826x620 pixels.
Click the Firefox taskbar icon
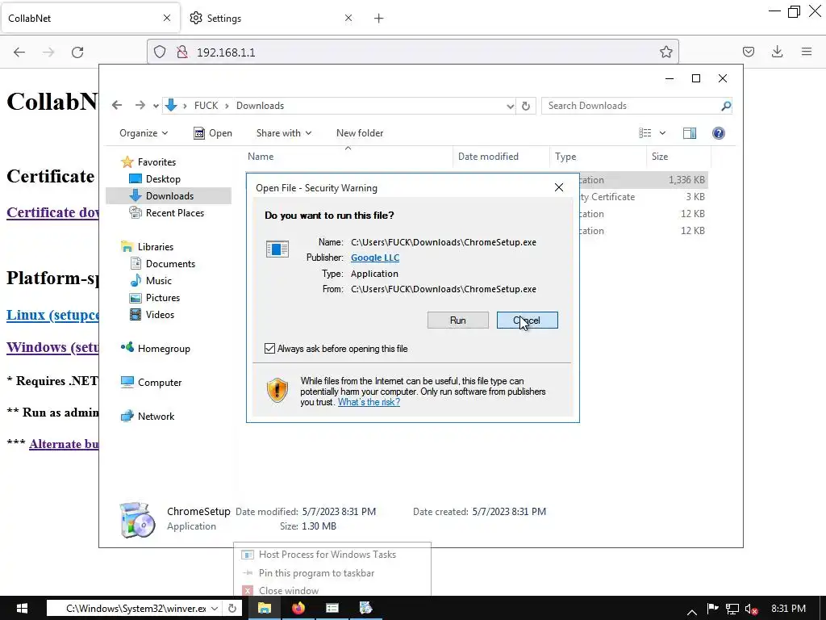(298, 609)
